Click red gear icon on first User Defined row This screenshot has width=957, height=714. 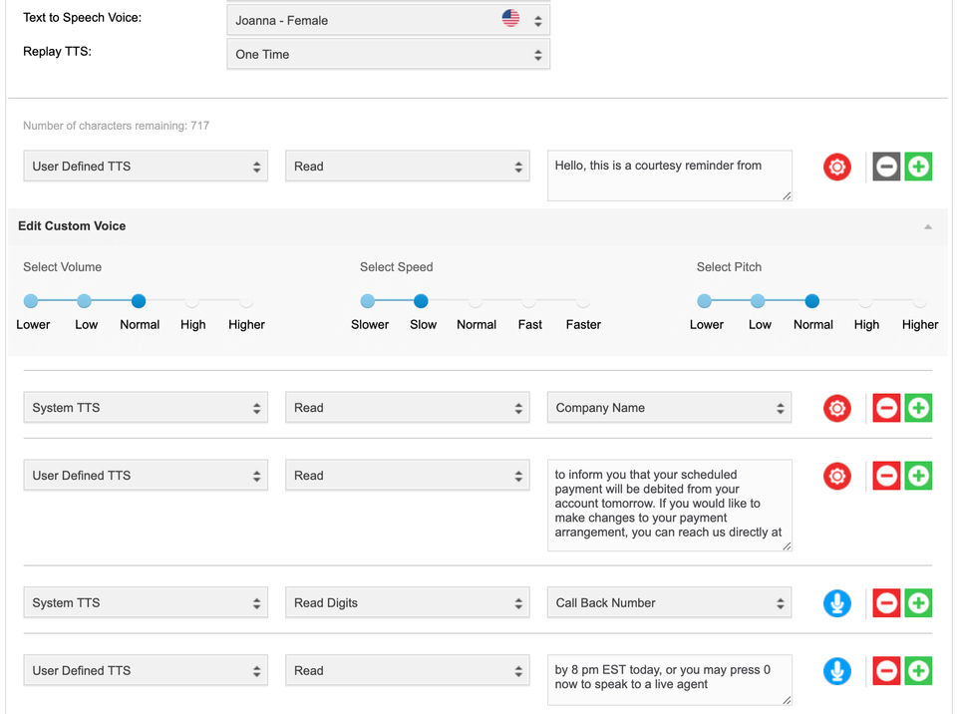(837, 167)
